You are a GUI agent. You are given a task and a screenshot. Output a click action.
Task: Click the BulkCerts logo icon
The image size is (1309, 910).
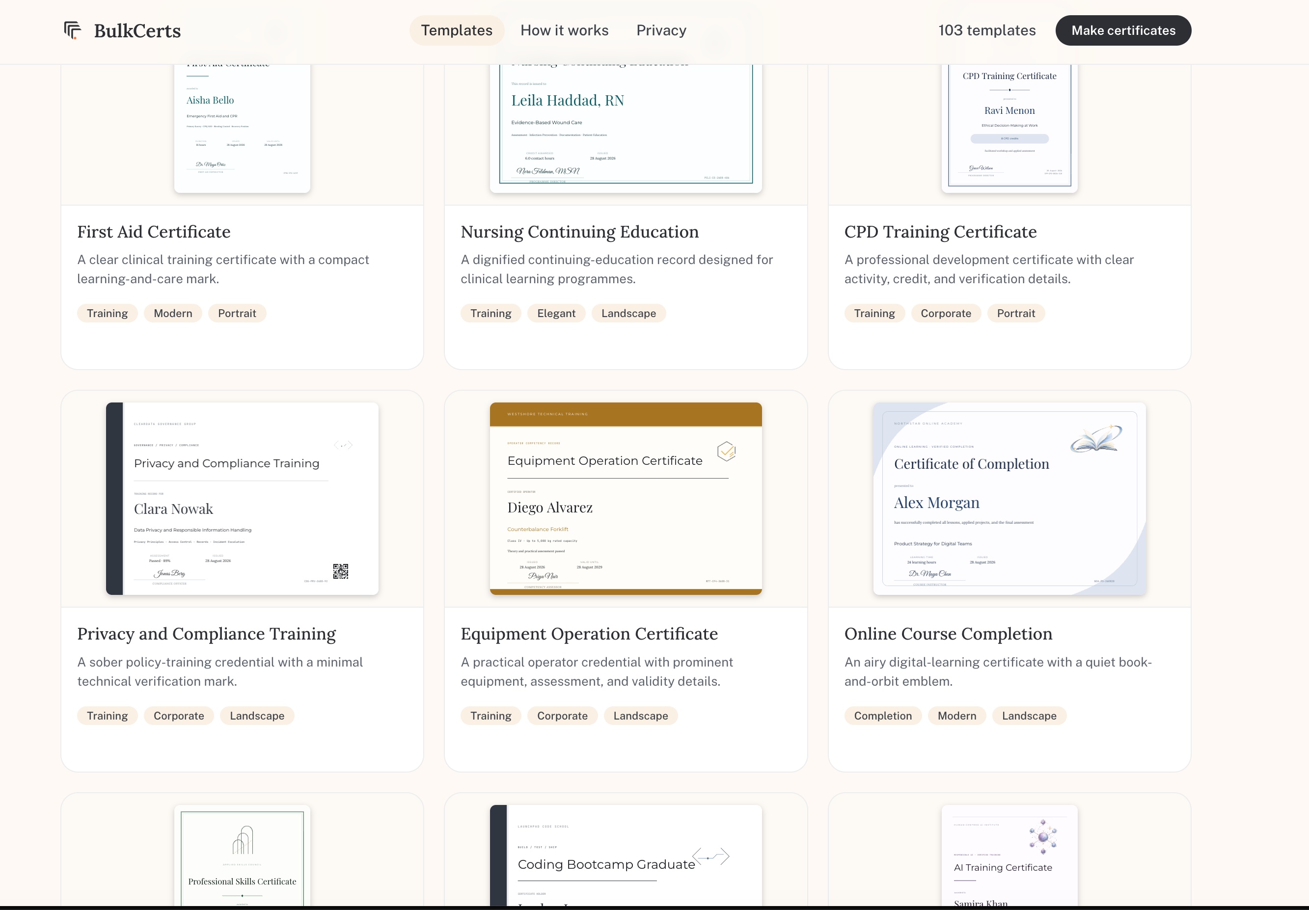(x=72, y=30)
